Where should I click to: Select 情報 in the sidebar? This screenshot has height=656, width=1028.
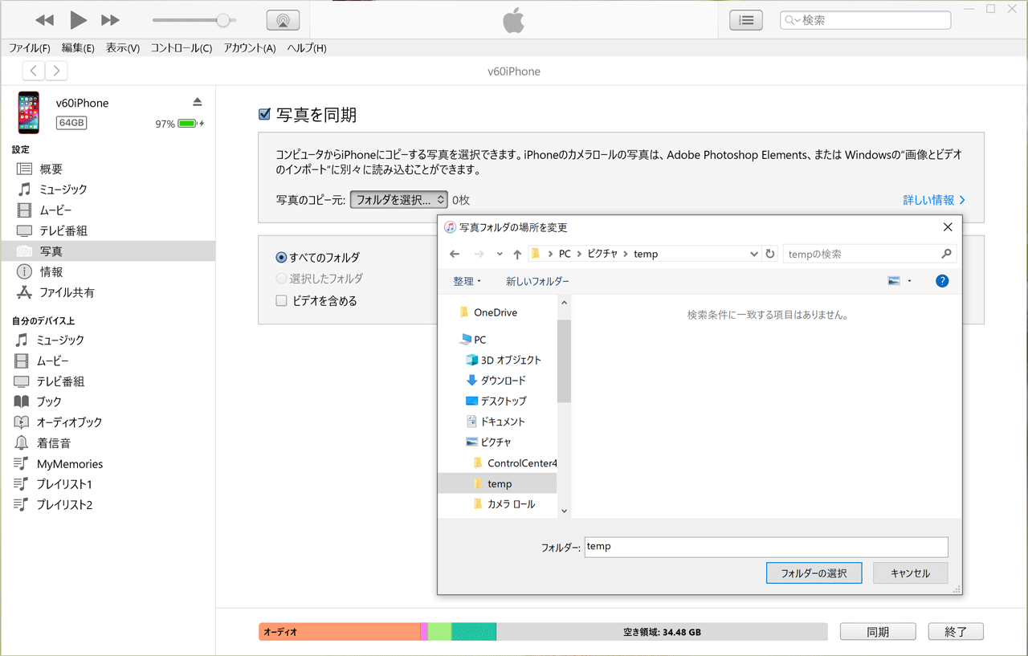[108, 272]
